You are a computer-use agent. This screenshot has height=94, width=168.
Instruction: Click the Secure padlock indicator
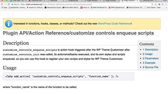[15, 4]
